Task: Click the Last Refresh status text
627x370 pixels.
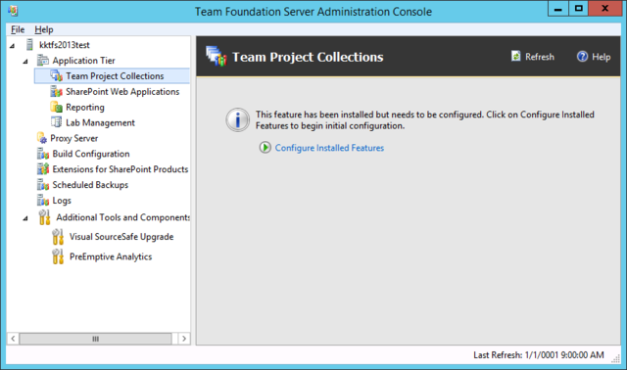Action: tap(539, 354)
